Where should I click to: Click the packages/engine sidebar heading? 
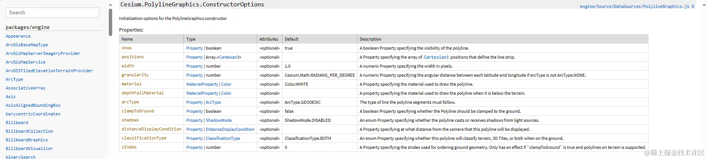28,27
